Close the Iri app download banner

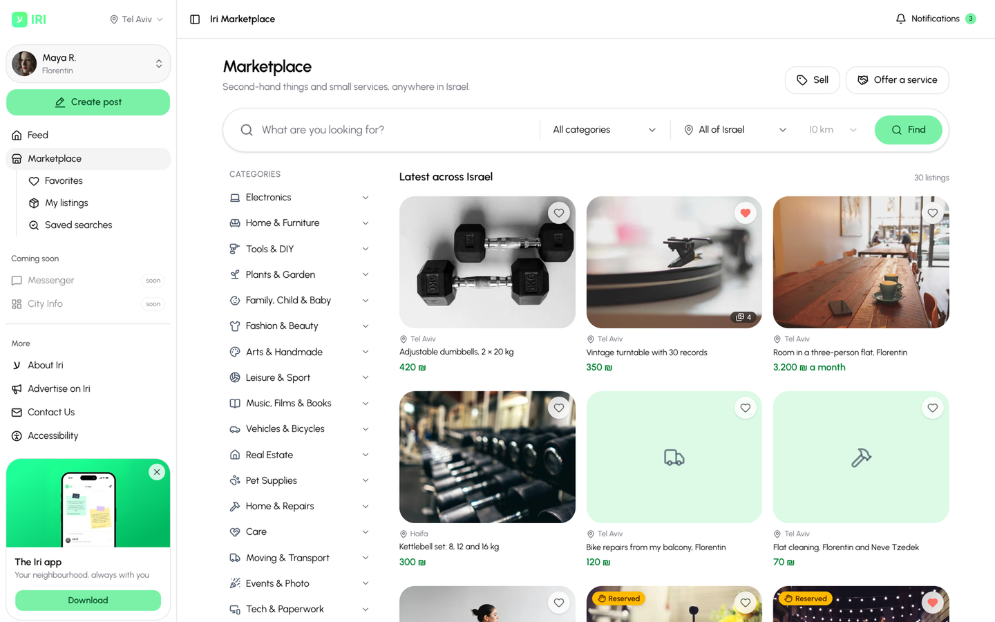click(x=157, y=472)
